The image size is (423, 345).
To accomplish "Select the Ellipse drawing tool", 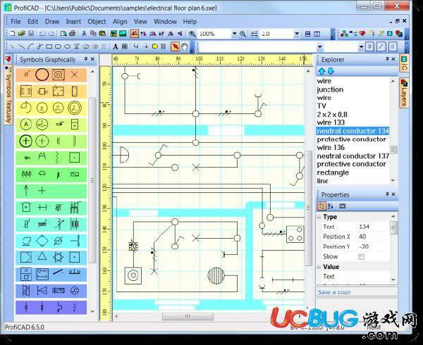I will coord(68,47).
